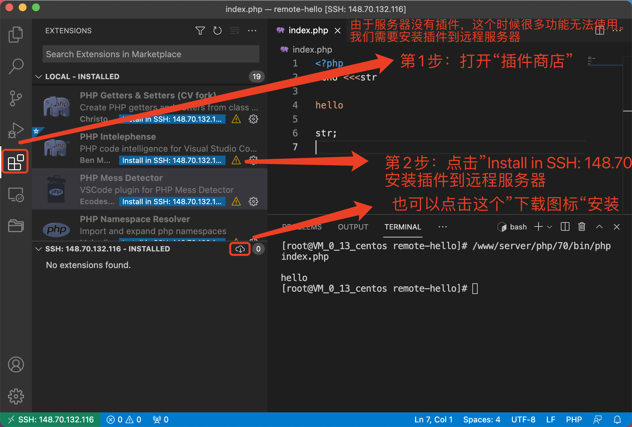Clear extensions search results
Screen dimensions: 632x427
tap(235, 31)
